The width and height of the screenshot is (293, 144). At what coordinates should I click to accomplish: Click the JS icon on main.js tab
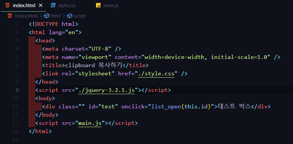point(98,6)
